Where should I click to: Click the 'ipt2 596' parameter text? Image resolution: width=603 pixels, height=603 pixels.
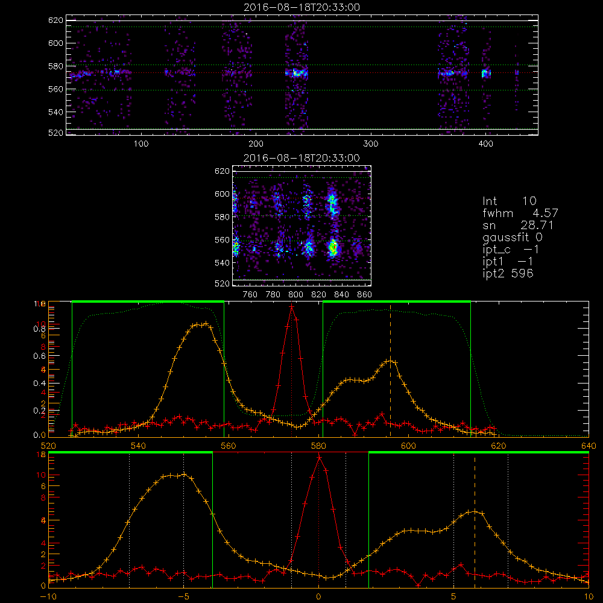pyautogui.click(x=508, y=273)
